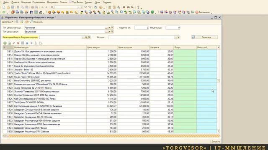
Task: Click the Sort ascending icon
Action: [x=36, y=43]
